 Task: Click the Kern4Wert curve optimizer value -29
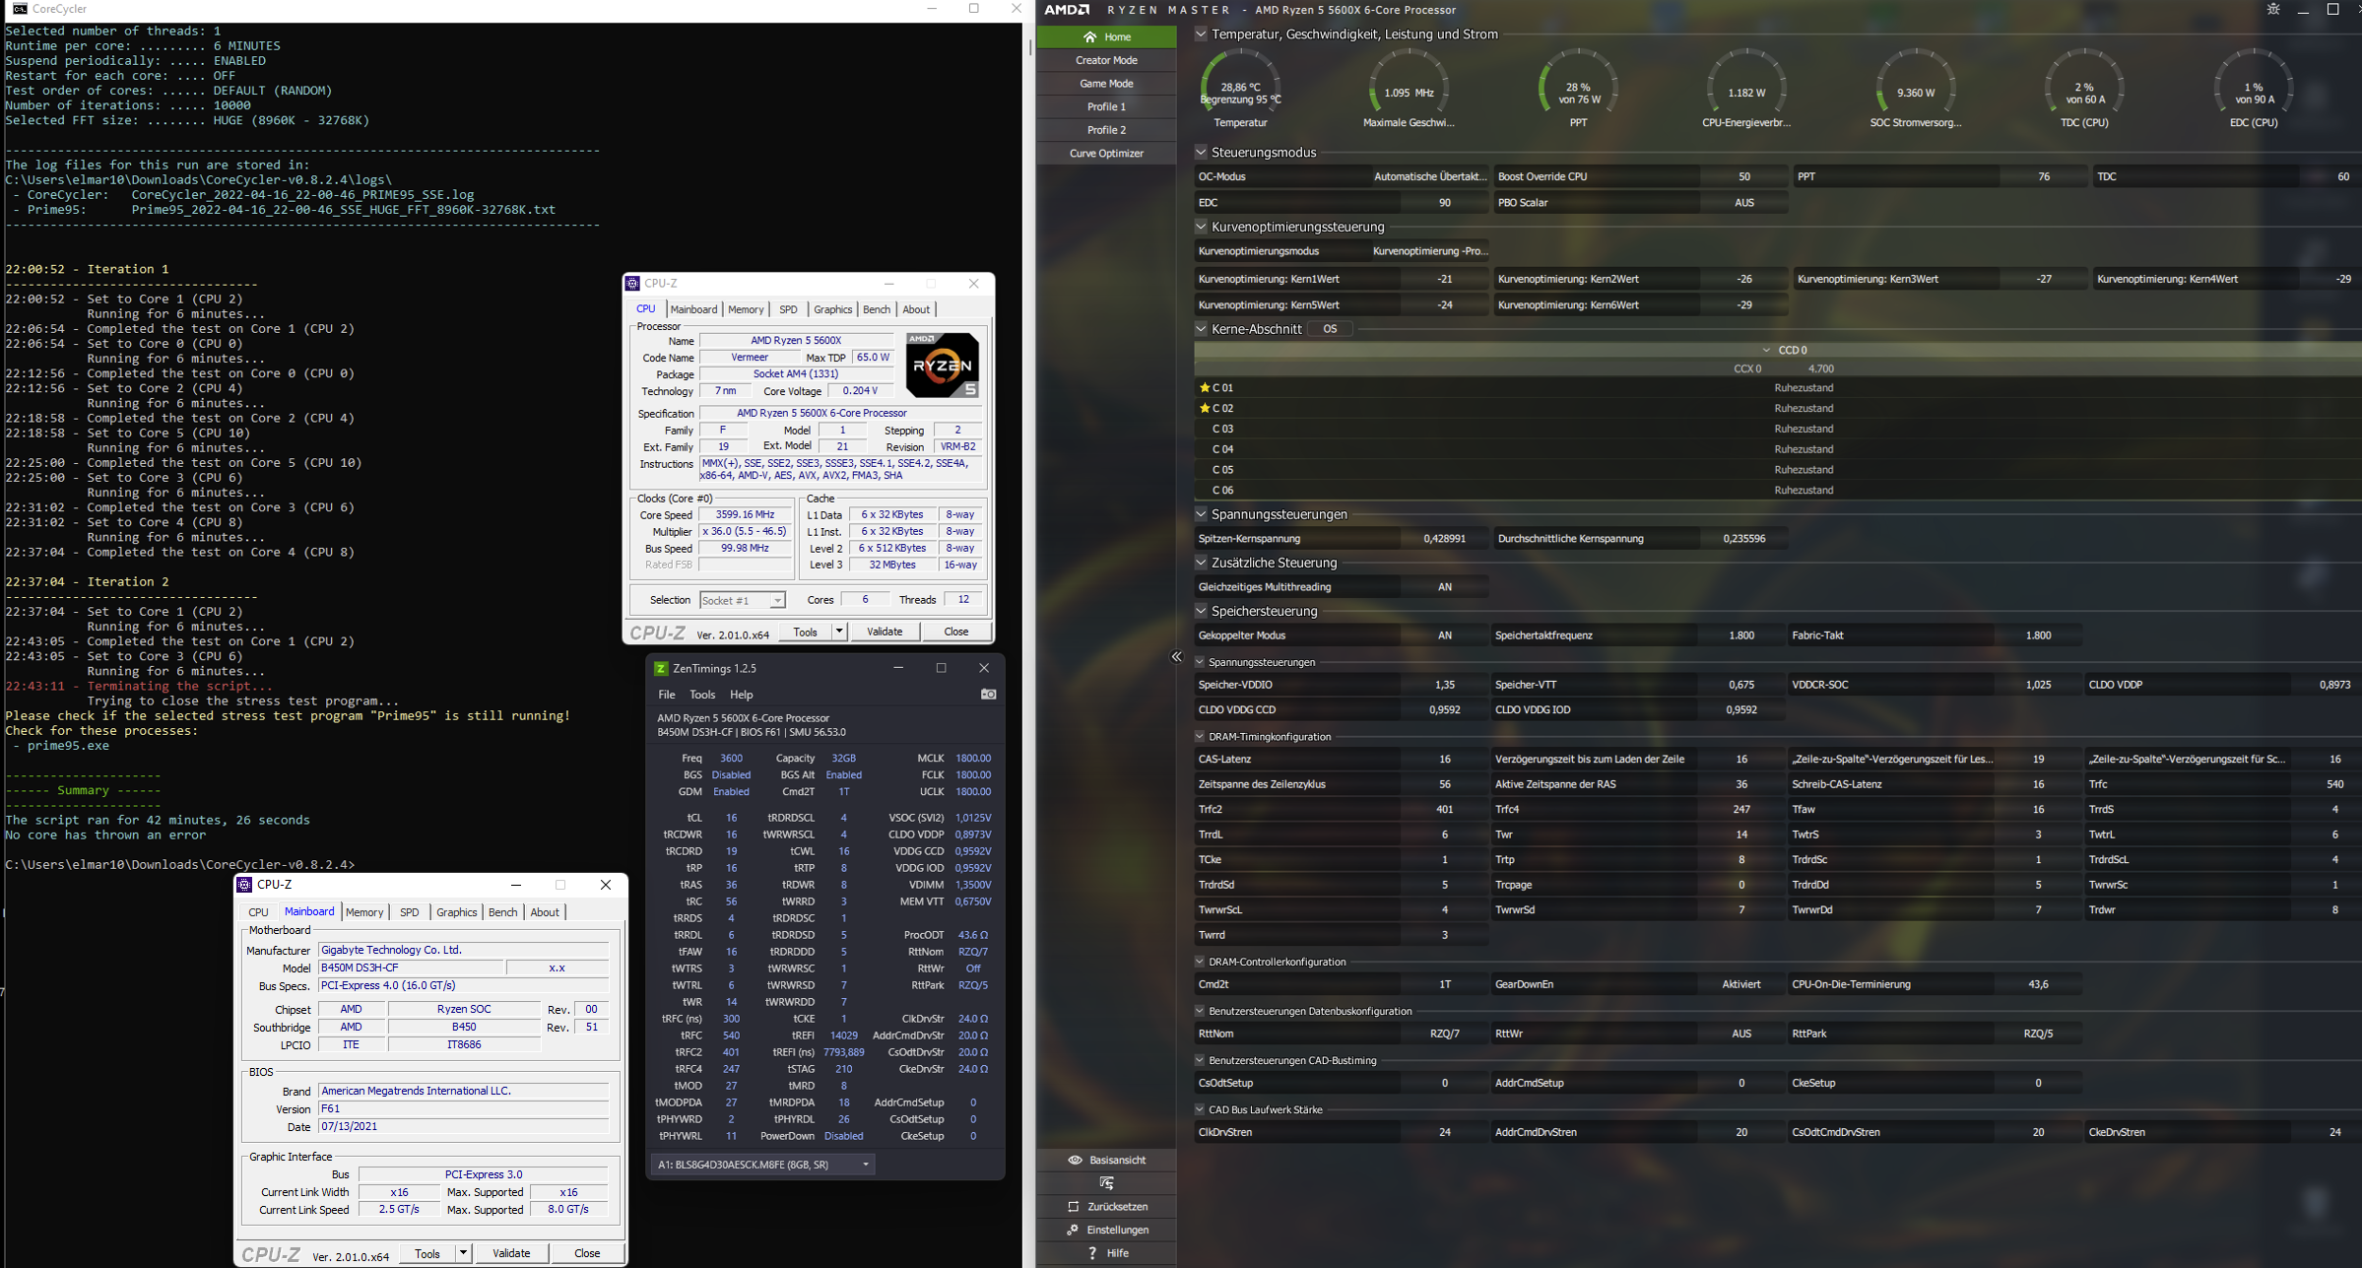(x=2343, y=279)
